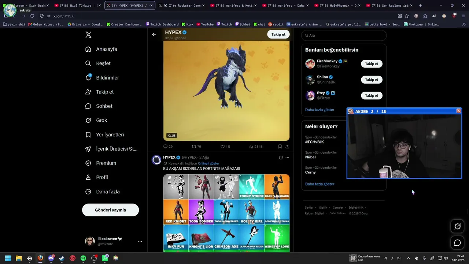
Task: Skip to next track in taskbar player
Action: [x=399, y=258]
